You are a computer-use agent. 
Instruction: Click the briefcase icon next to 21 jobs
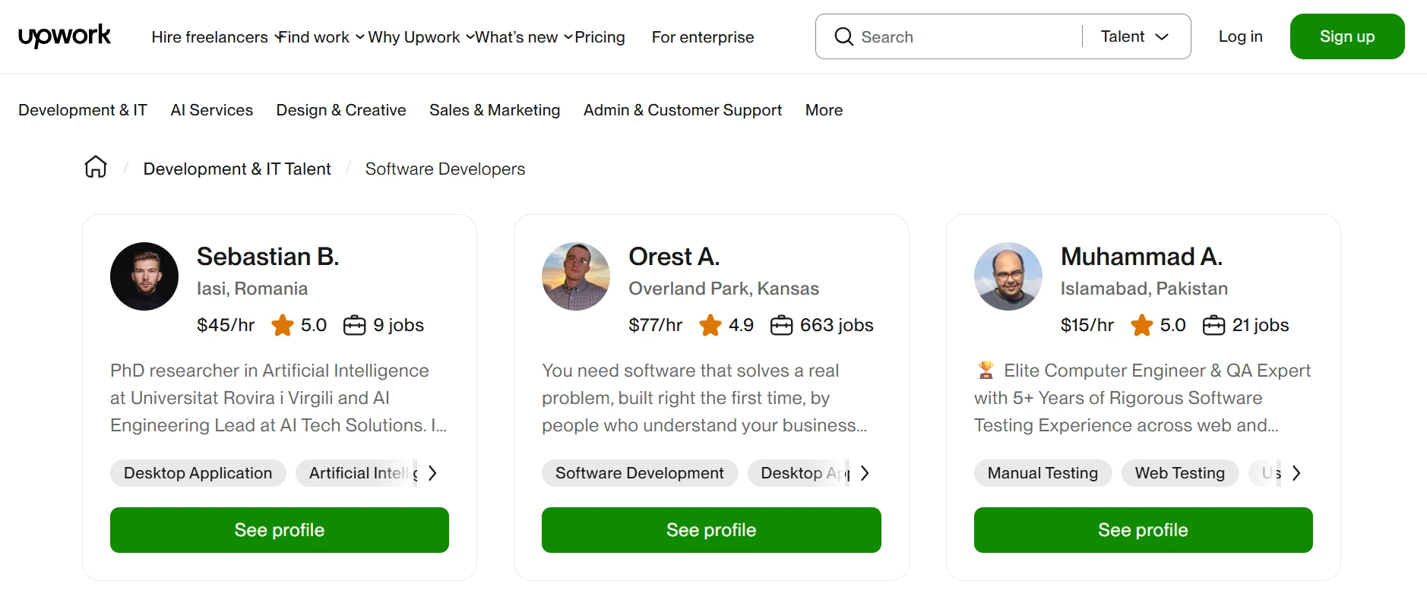coord(1213,325)
